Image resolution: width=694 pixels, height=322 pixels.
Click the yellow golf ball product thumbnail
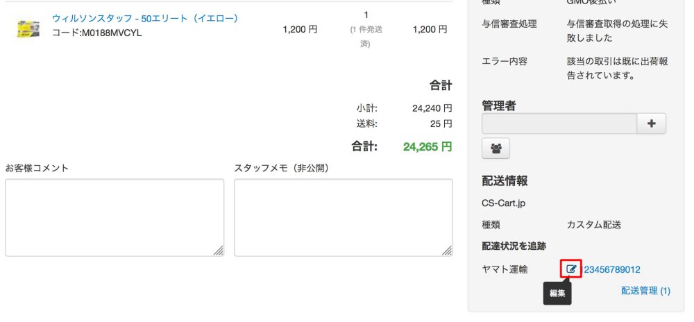click(28, 28)
